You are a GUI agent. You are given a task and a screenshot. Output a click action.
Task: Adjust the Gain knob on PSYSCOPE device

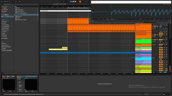tap(20, 84)
